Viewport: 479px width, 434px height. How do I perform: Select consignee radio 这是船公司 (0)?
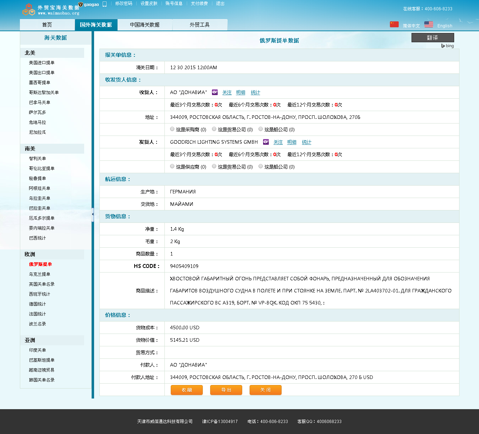coord(261,129)
